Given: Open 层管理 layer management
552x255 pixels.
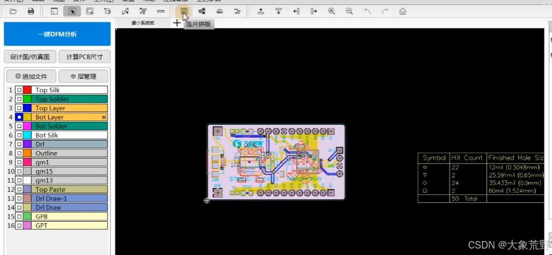Looking at the screenshot, I should tap(83, 77).
